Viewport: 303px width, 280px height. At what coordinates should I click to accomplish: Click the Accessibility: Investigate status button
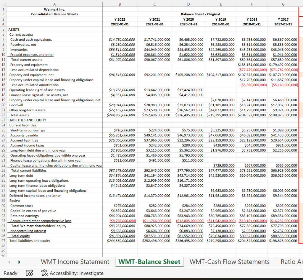tap(72, 273)
